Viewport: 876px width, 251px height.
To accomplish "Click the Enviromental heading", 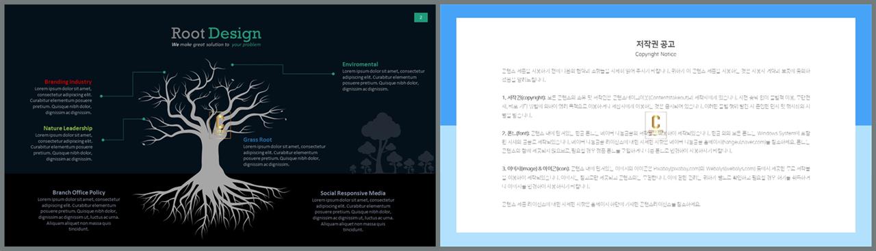I will click(360, 64).
